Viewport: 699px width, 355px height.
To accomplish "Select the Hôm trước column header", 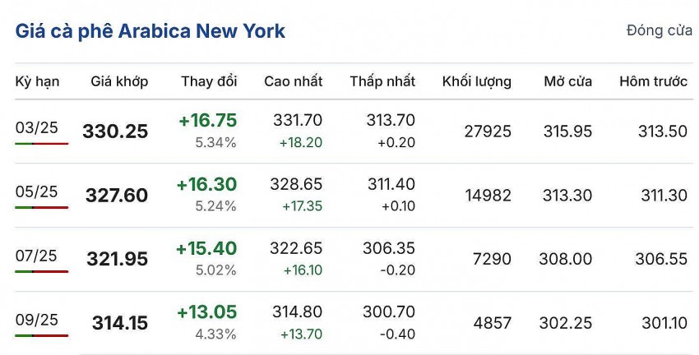I will (652, 81).
